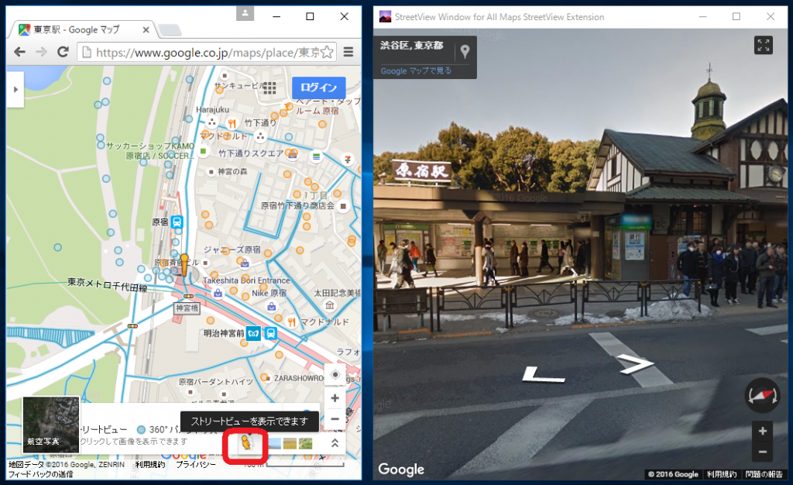The width and height of the screenshot is (793, 485).
Task: Bookmark page with the star icon
Action: click(x=328, y=52)
